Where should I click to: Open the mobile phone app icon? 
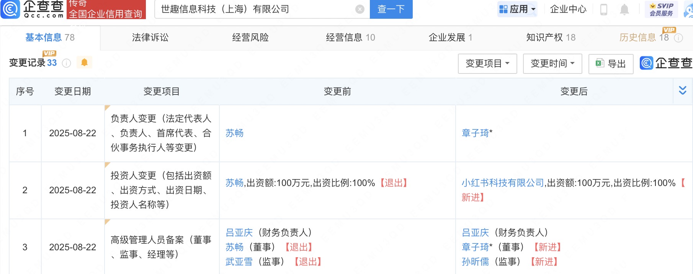(604, 9)
